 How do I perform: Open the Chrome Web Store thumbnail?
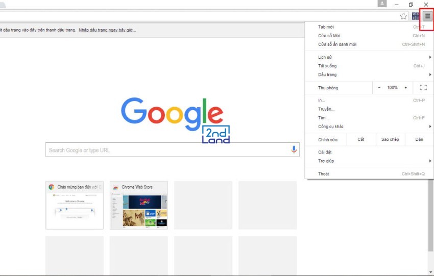click(139, 205)
